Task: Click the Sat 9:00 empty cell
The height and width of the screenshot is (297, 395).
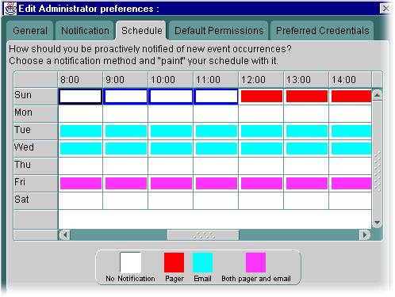Action: pos(126,201)
